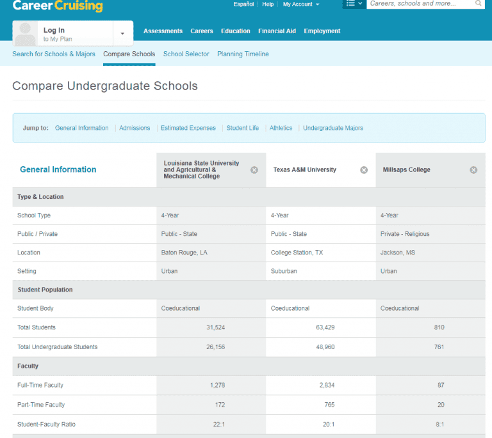Select the Public / Private row label
492x438 pixels.
click(x=37, y=234)
